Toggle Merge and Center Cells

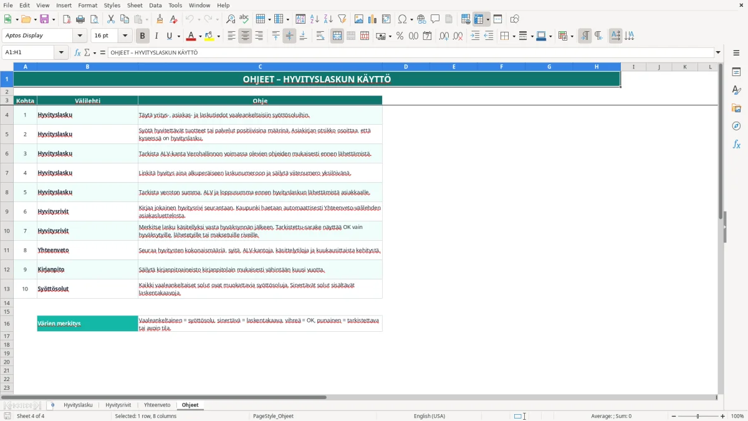[337, 36]
